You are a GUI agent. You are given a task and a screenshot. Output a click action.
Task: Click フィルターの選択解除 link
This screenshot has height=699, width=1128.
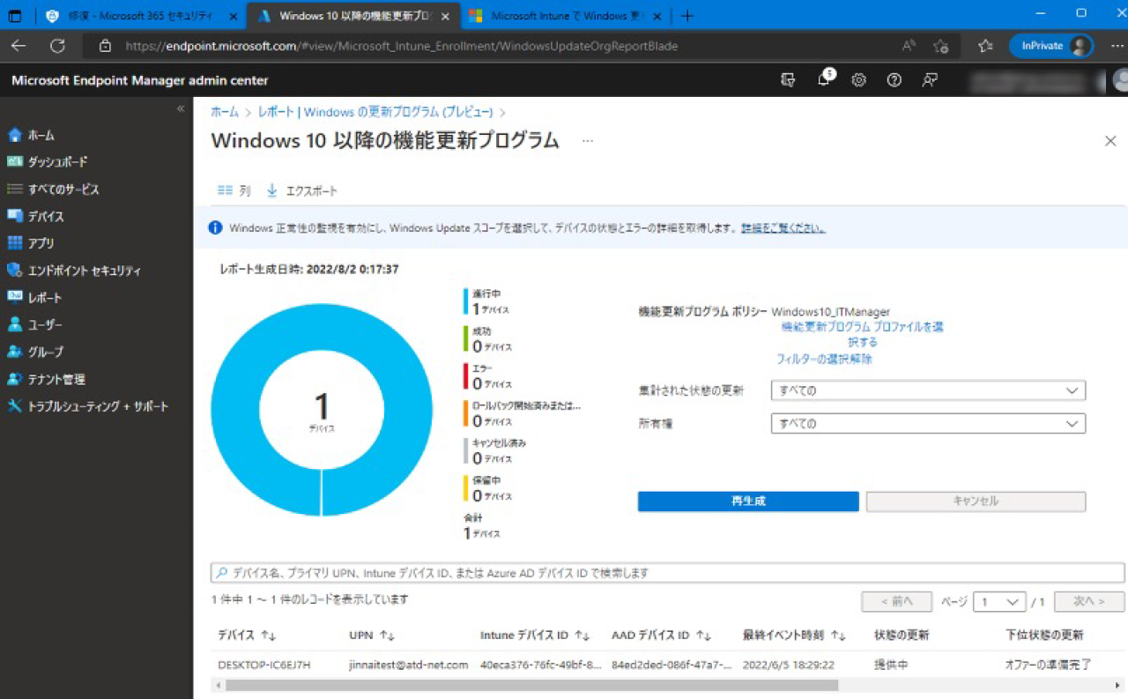[x=824, y=359]
